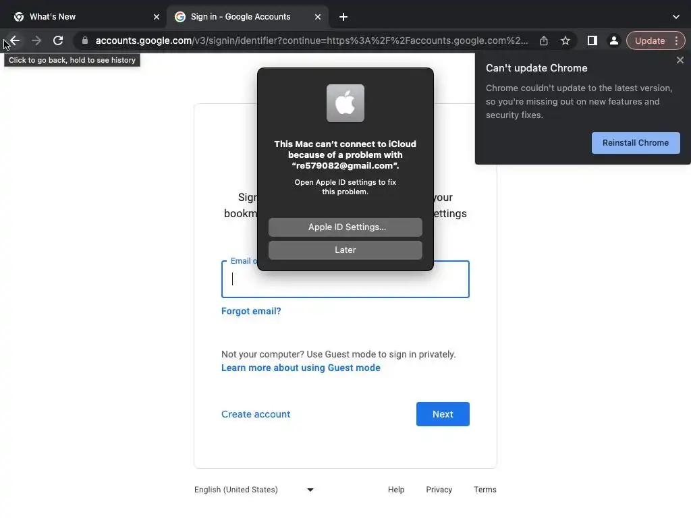Dismiss the Can't update Chrome popup
This screenshot has width=691, height=518.
pyautogui.click(x=680, y=60)
